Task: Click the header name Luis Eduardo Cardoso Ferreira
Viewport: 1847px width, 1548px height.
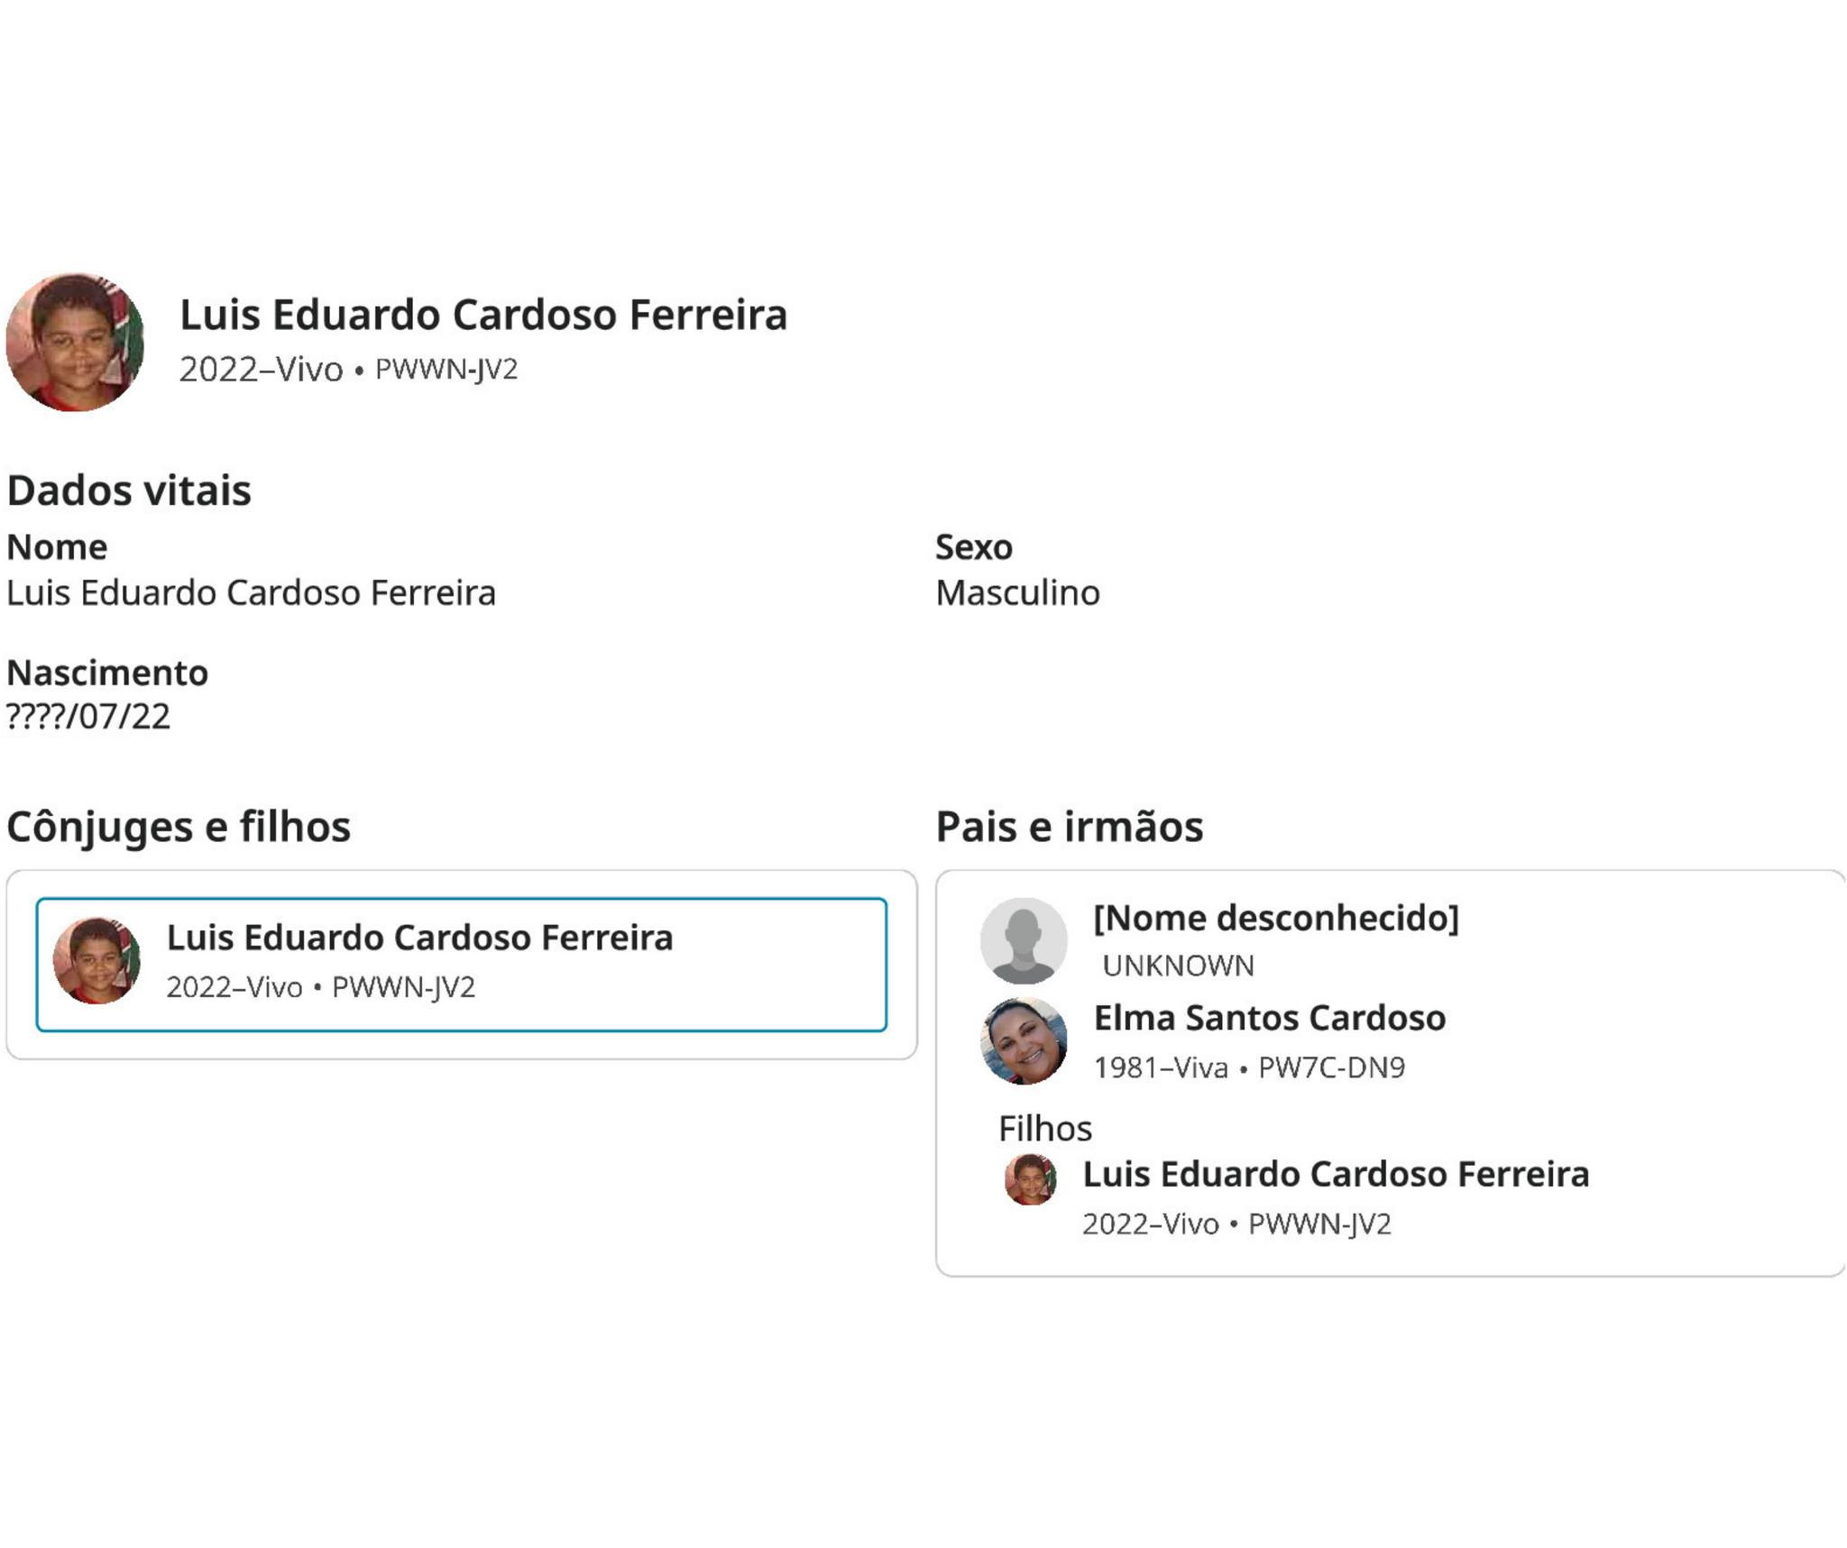Action: tap(483, 315)
